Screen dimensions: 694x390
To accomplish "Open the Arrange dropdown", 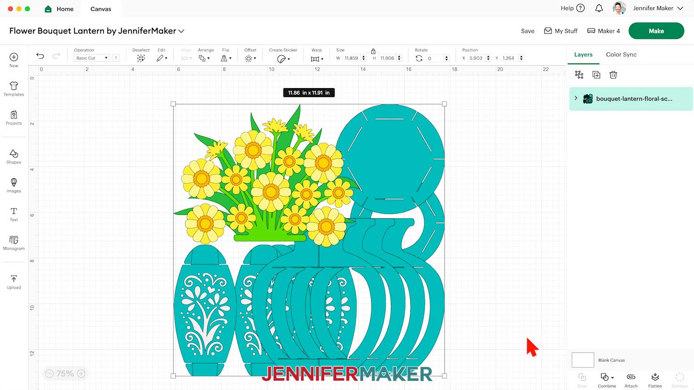I will coord(205,58).
